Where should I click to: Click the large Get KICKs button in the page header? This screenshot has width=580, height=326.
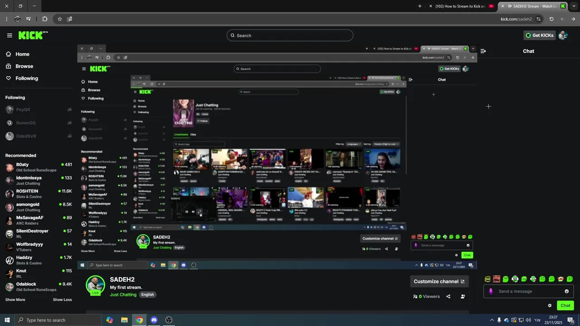click(540, 35)
